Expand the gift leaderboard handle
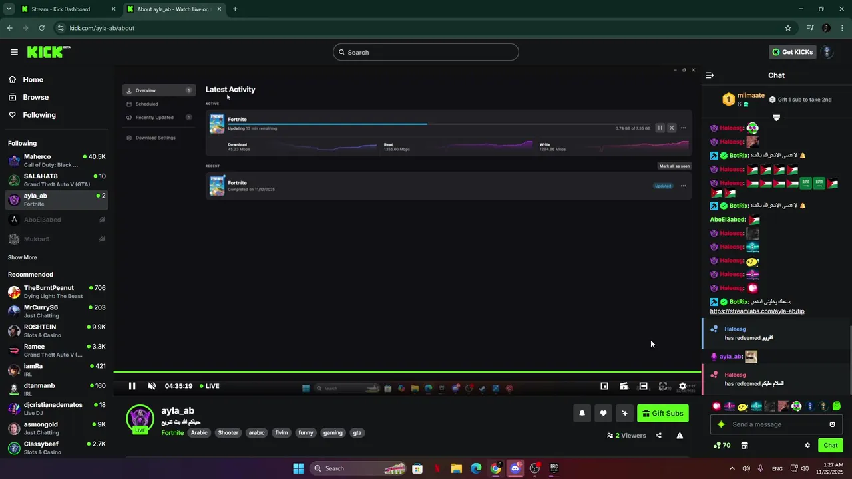The image size is (852, 479). pyautogui.click(x=776, y=118)
